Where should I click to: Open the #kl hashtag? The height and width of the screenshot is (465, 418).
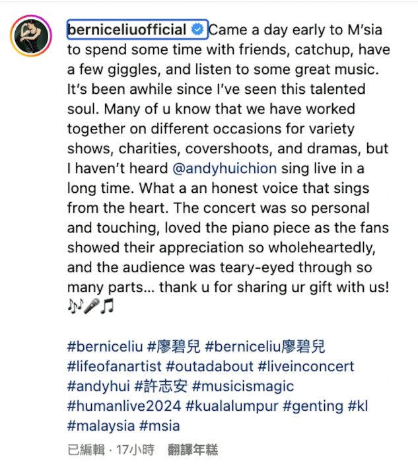[x=358, y=406]
